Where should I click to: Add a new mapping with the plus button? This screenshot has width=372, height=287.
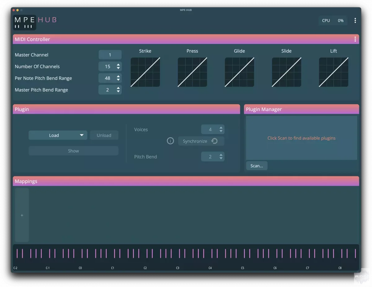tap(22, 215)
